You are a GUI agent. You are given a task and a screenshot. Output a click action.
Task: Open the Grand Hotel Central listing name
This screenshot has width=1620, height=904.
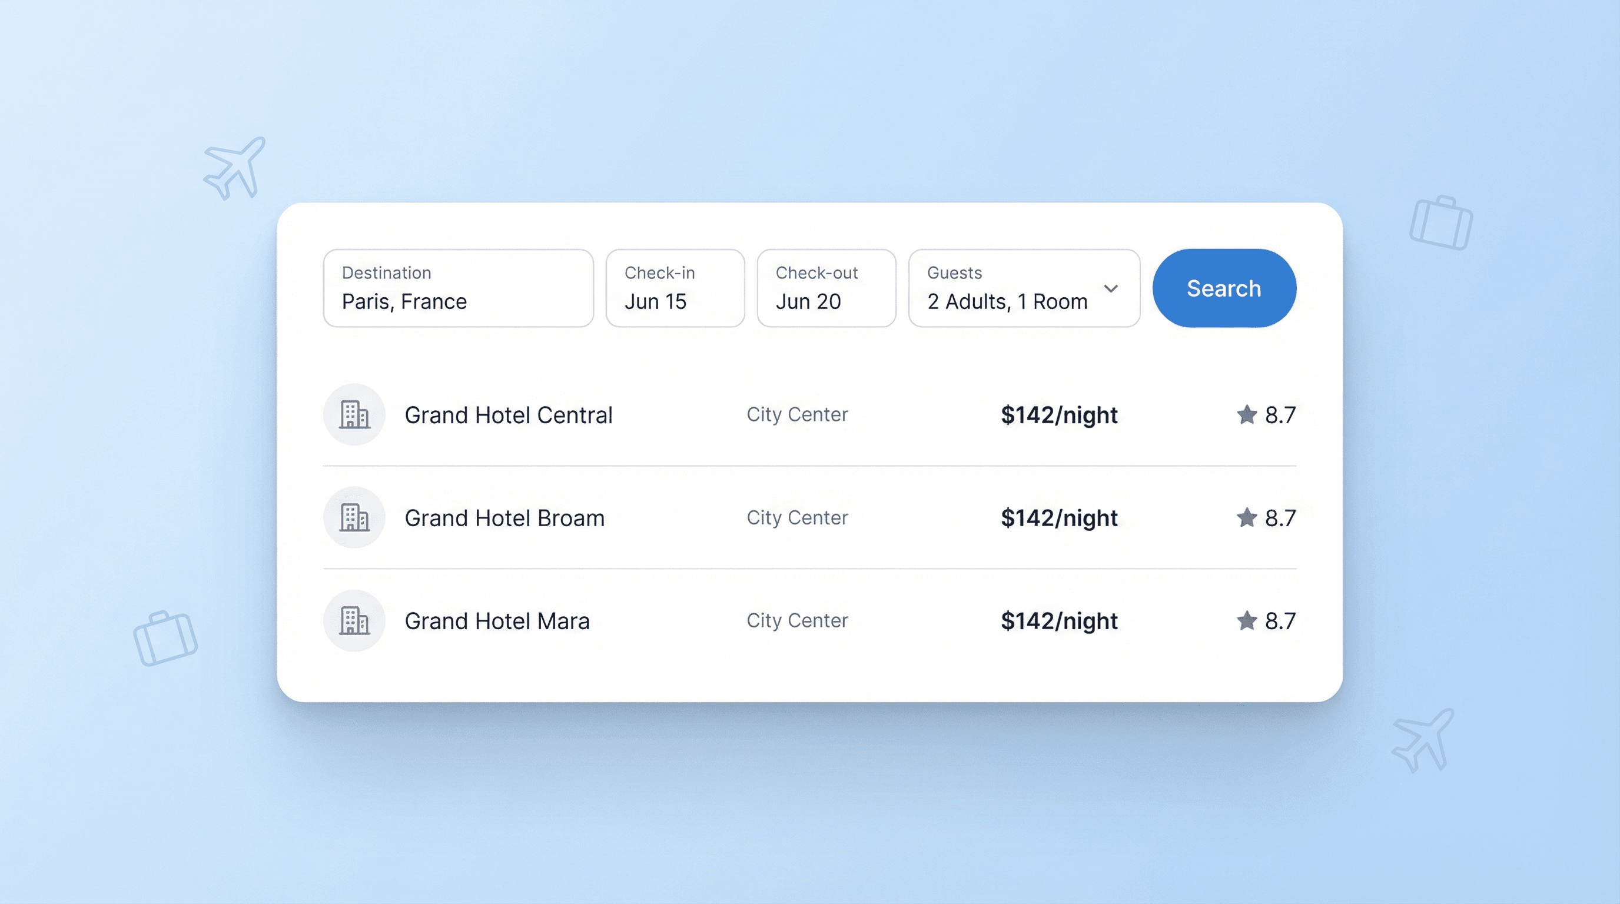(x=508, y=416)
